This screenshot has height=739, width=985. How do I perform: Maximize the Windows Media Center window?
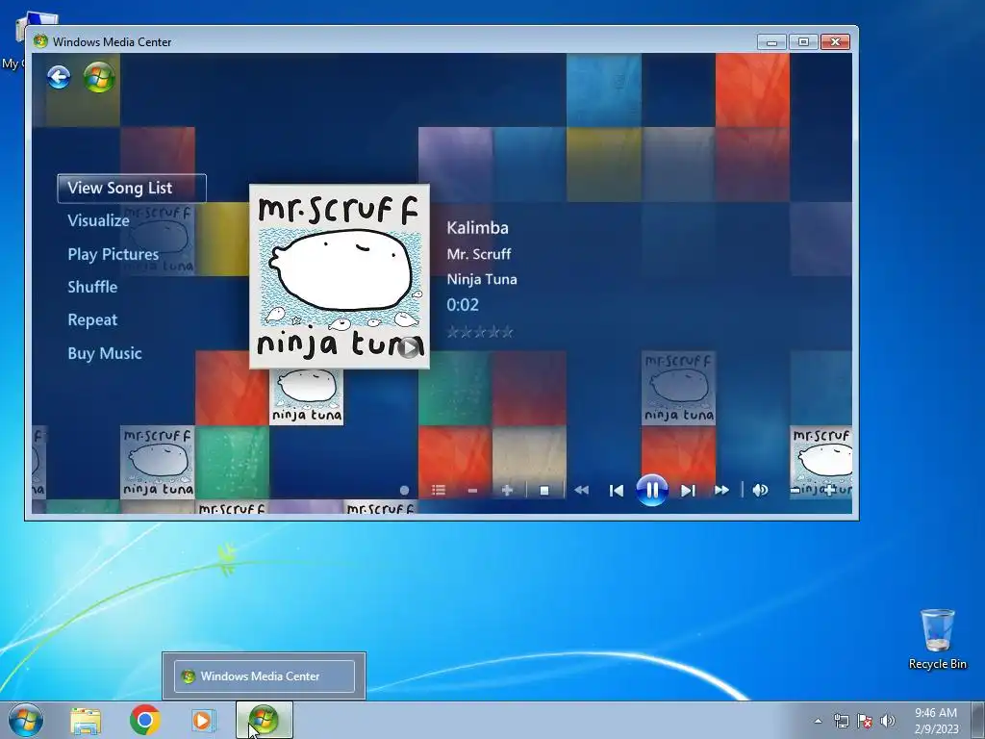click(x=803, y=42)
